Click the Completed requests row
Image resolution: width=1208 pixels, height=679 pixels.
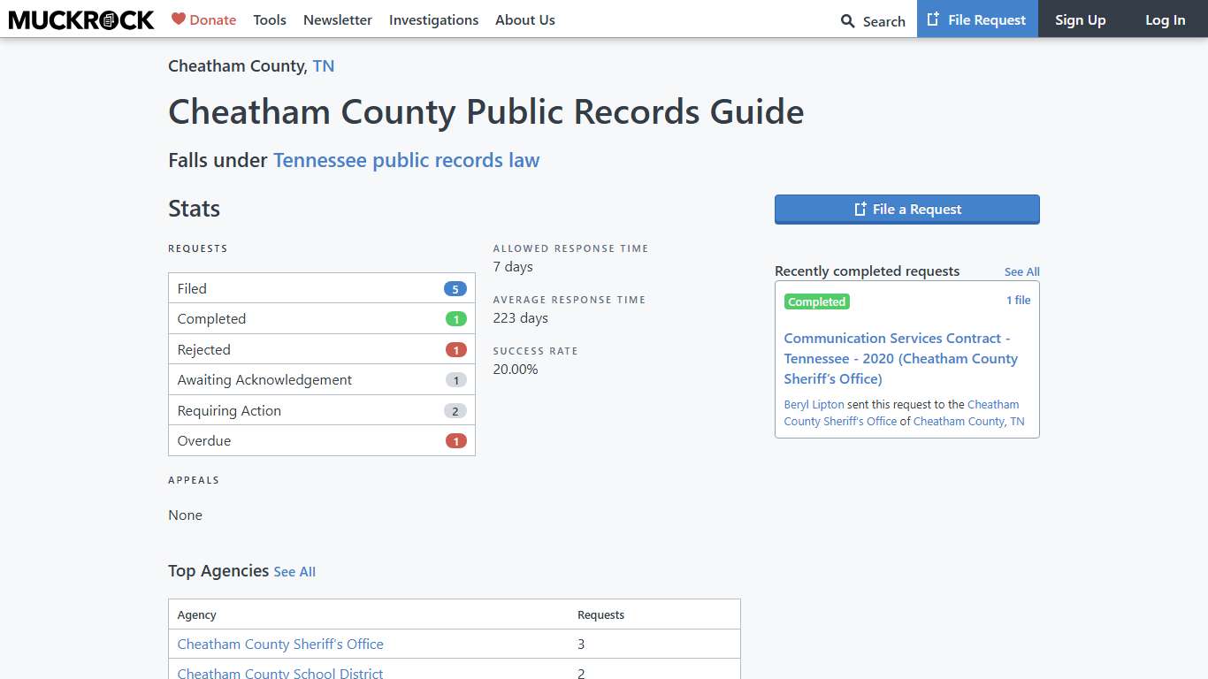(x=322, y=319)
